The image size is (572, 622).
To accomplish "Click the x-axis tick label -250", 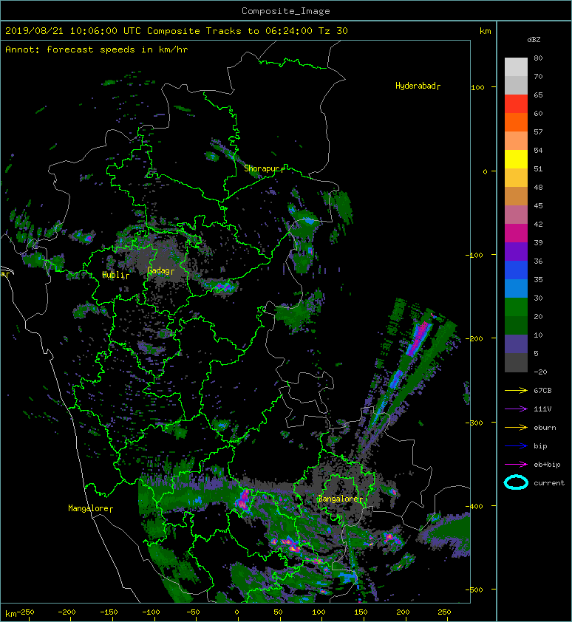I will click(26, 612).
